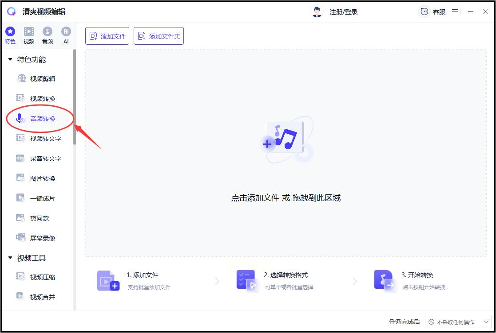Click the dropdown chevron beside 不采取任何操作

pos(486,322)
